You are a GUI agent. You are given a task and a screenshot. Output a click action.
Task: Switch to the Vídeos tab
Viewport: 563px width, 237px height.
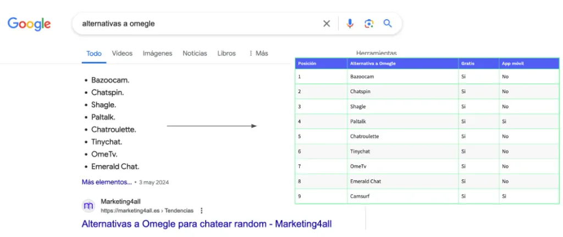coord(122,53)
